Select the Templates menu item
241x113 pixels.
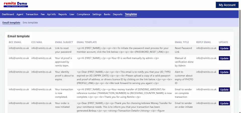[x=131, y=14]
